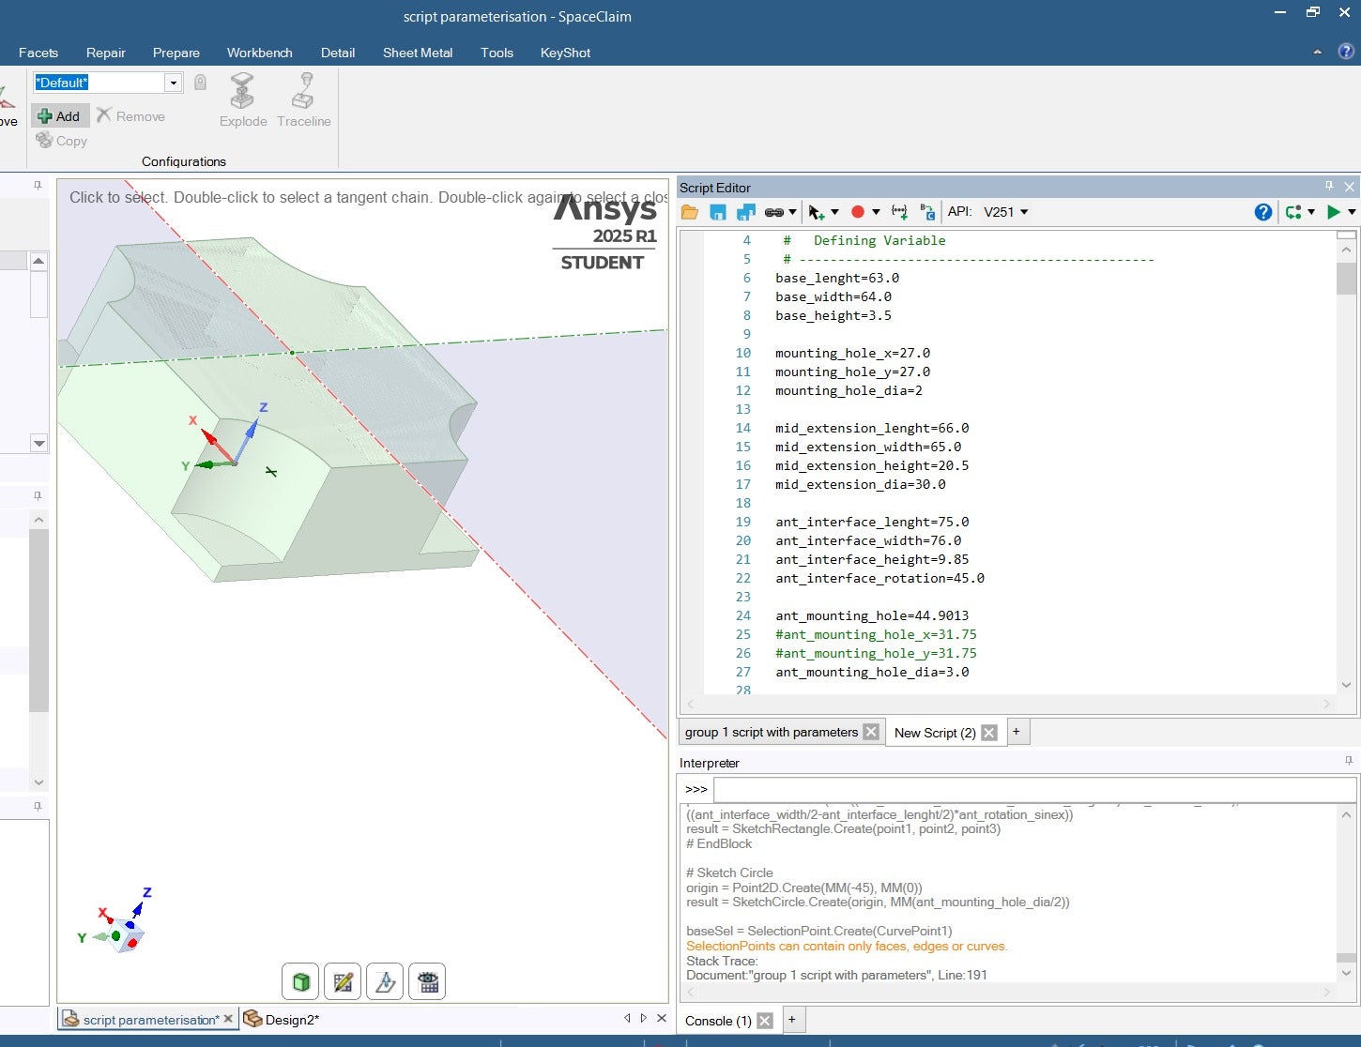Click code line 'ant_mounting_hole_dia=3.0'

pyautogui.click(x=872, y=672)
